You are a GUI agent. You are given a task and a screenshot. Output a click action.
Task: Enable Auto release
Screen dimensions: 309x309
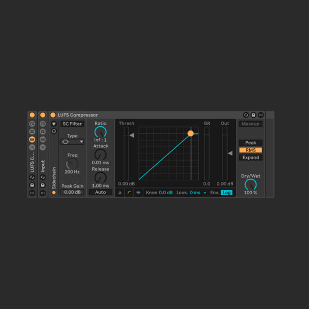tap(100, 192)
